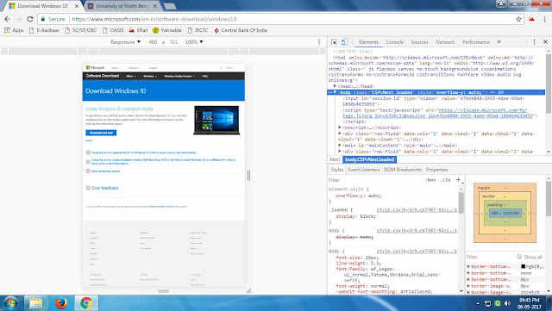
Task: Close the DevTools panel
Action: pos(545,42)
